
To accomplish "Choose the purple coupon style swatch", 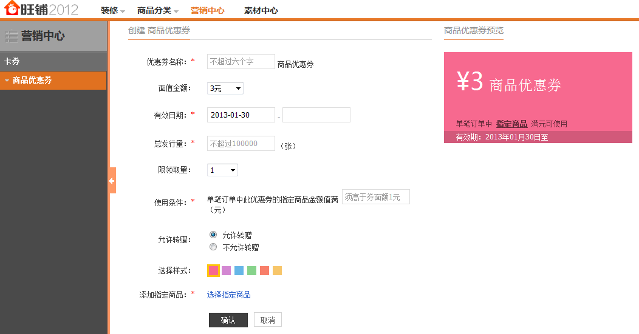I will pyautogui.click(x=226, y=270).
